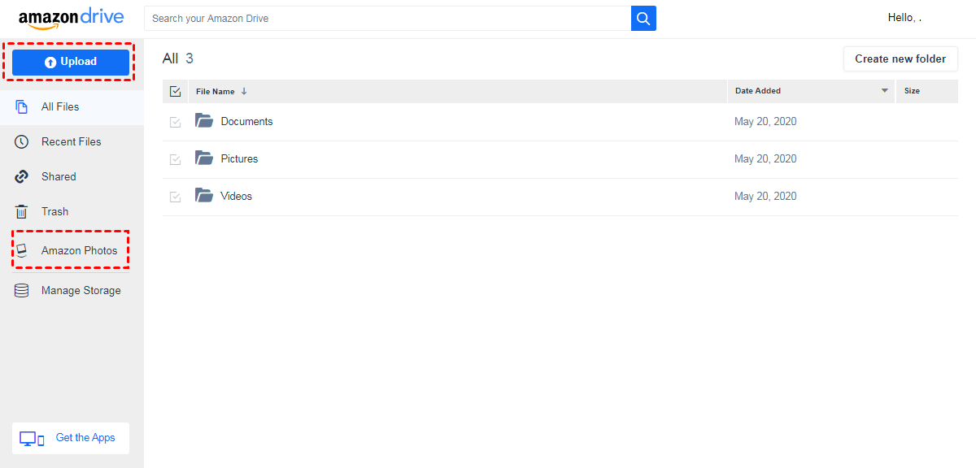Click the Trash bin icon in sidebar
976x468 pixels.
pos(22,212)
